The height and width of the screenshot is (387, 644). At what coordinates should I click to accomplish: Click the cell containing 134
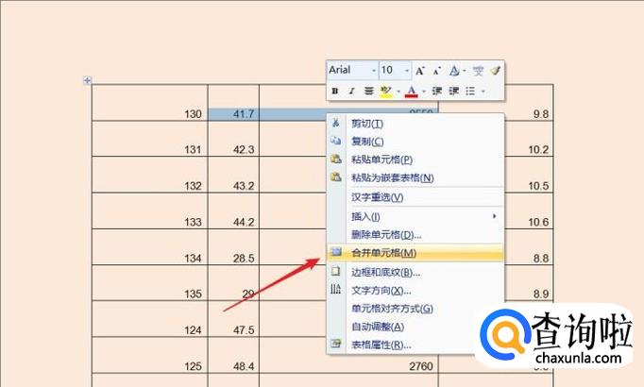[x=150, y=247]
